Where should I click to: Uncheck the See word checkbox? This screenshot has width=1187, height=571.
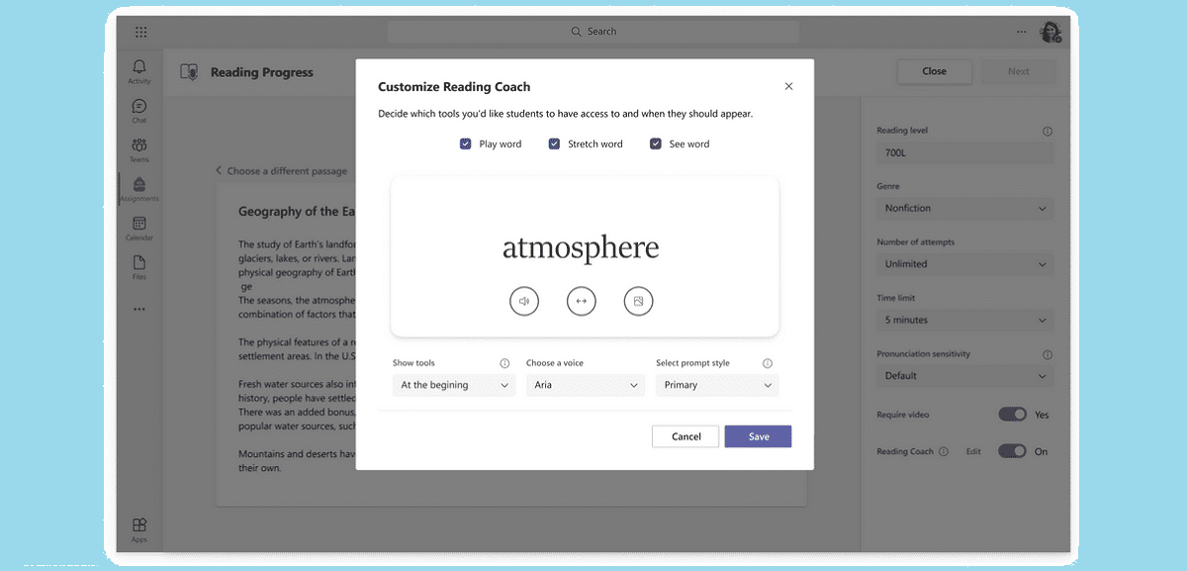click(x=656, y=144)
